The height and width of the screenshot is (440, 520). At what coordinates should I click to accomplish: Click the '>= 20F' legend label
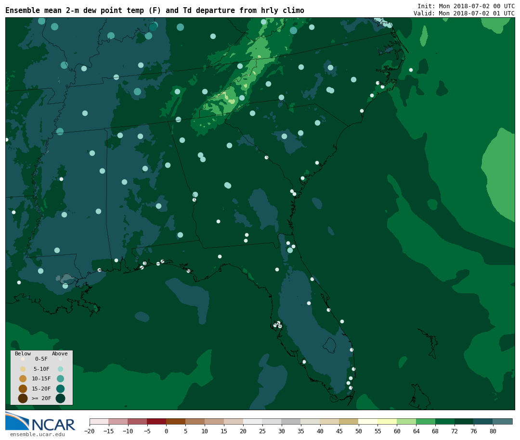[x=41, y=398]
